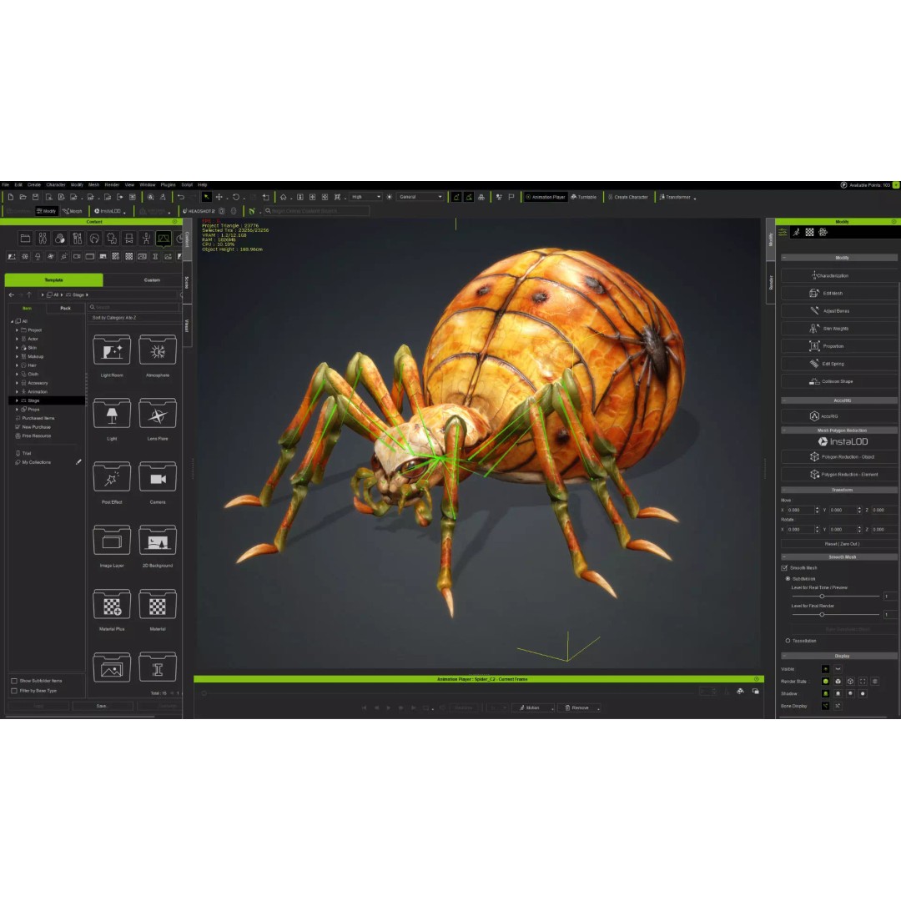Open the Skin category icon in Content
Screen dimensions: 901x901
click(60, 239)
